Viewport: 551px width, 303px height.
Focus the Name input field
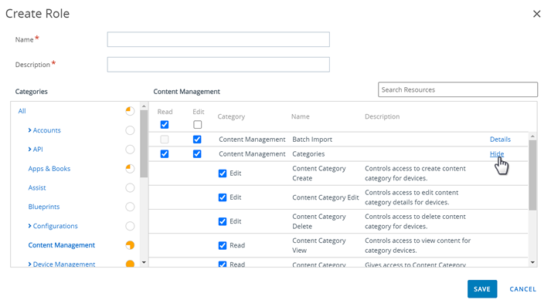click(x=218, y=39)
